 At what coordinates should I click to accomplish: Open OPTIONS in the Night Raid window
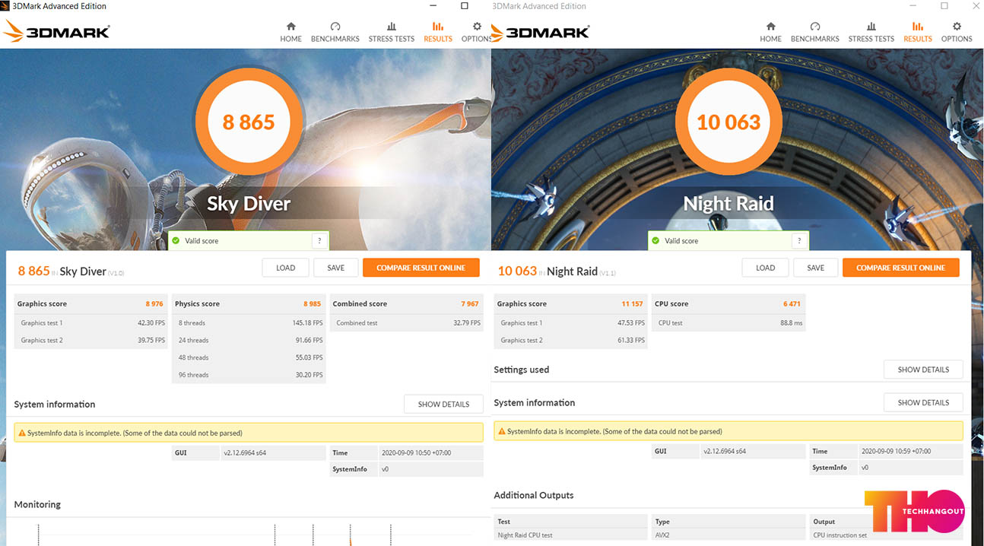(957, 32)
